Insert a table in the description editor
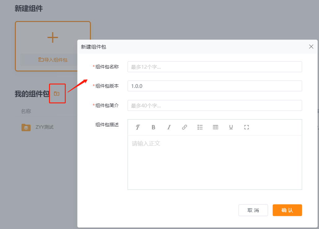 coord(215,127)
